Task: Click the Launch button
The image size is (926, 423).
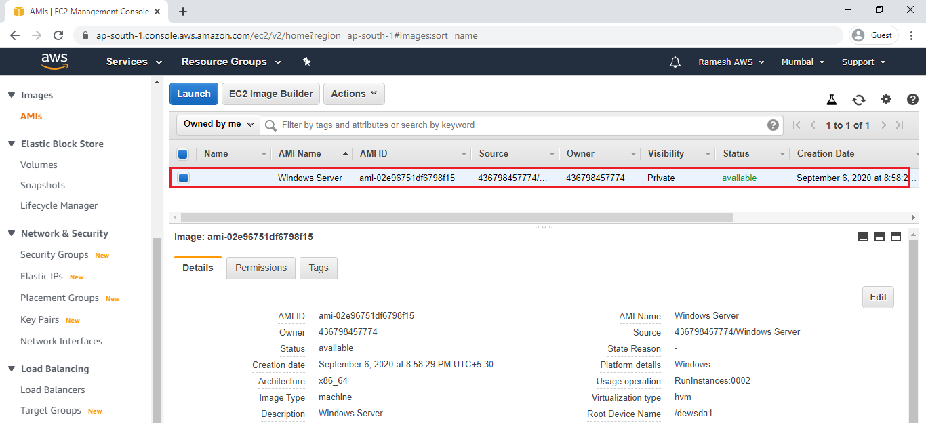Action: [x=194, y=94]
